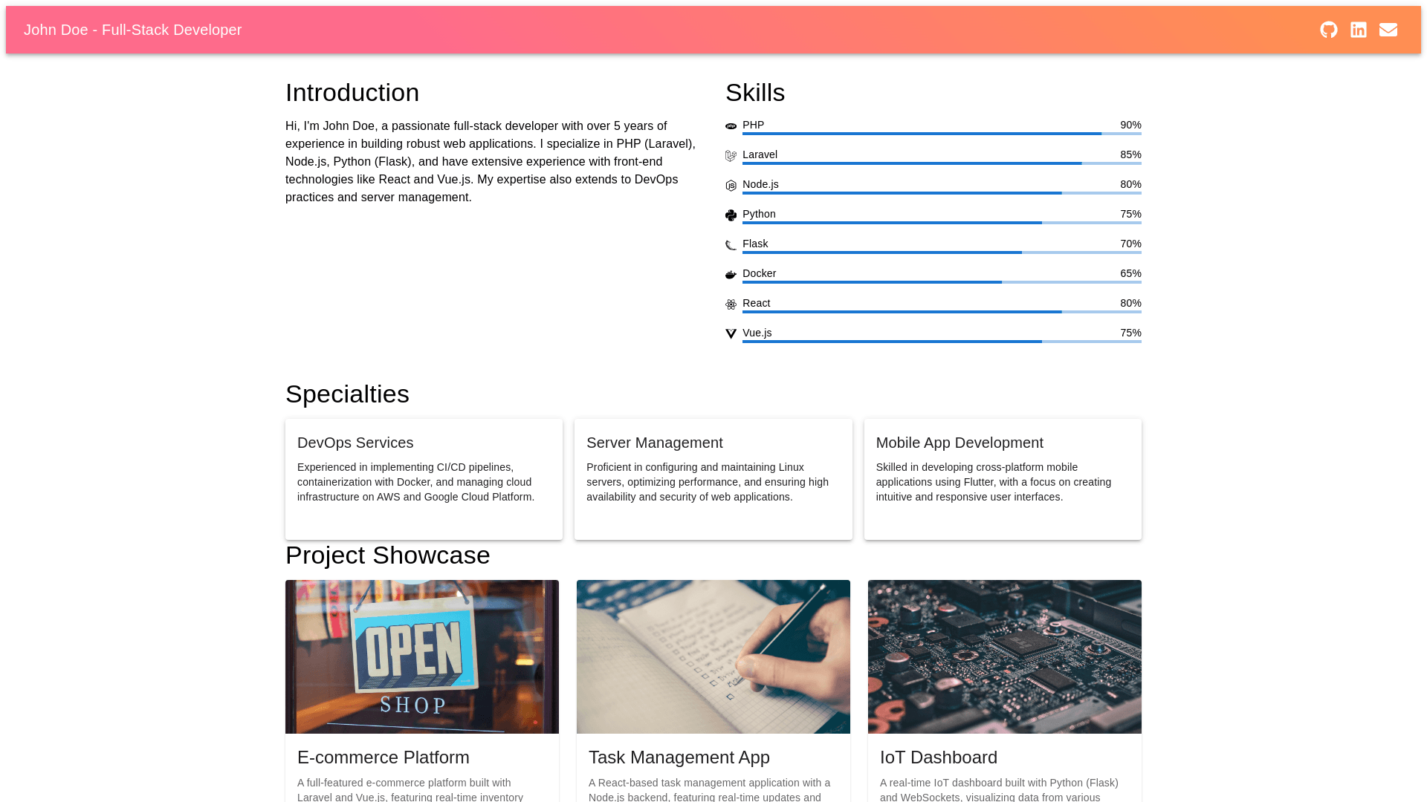Click the Node.js skill icon
This screenshot has width=1427, height=802.
tap(731, 186)
